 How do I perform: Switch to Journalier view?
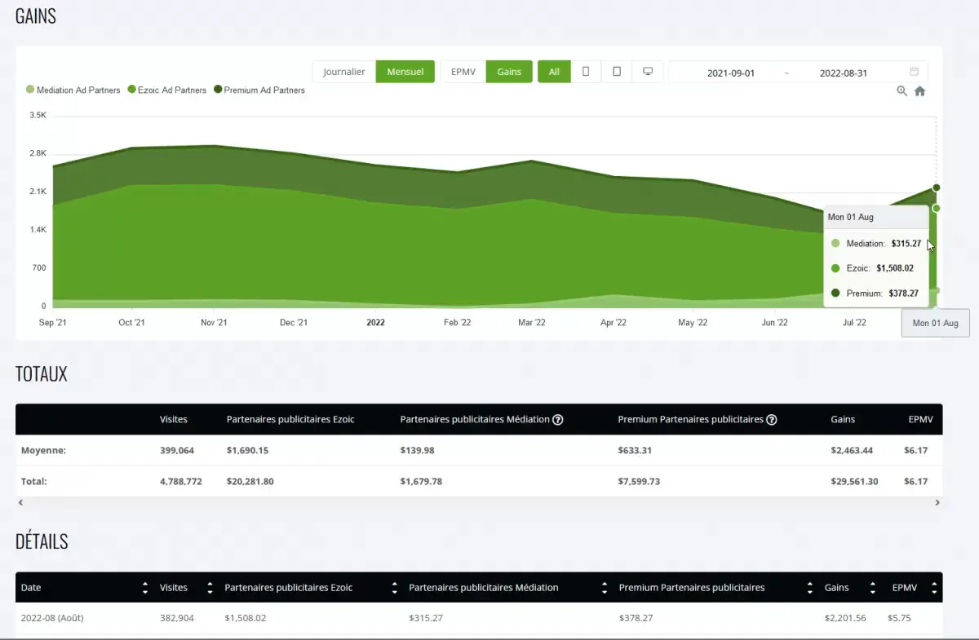click(x=343, y=72)
